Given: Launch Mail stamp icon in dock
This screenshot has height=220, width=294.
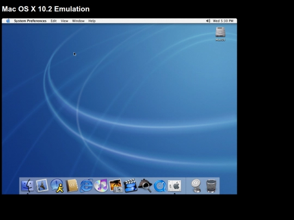Looking at the screenshot, I should pyautogui.click(x=42, y=186).
